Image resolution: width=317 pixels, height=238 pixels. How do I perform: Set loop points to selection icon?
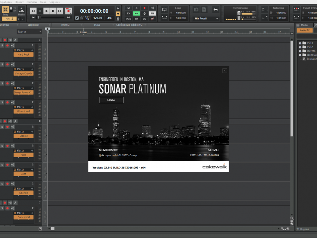tap(164, 17)
